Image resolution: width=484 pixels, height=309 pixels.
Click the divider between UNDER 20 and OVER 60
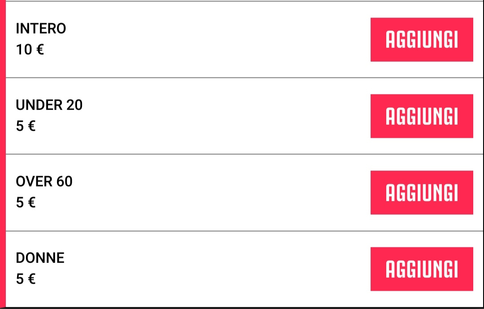point(245,154)
